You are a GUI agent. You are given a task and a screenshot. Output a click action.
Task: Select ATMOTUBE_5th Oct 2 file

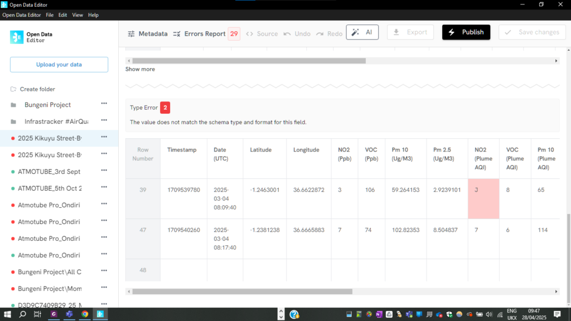[x=50, y=188]
